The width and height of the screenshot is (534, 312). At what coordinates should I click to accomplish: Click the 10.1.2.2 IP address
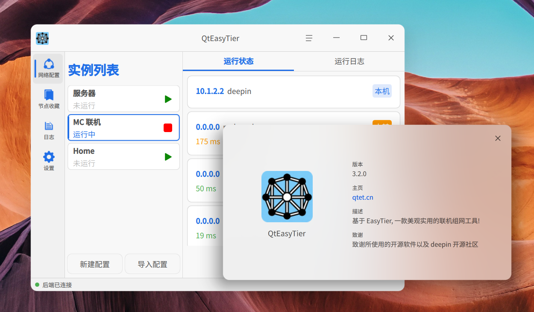210,91
